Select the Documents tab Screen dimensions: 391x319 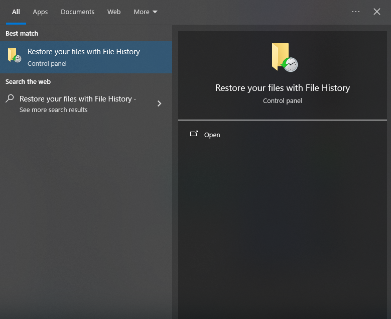[78, 12]
